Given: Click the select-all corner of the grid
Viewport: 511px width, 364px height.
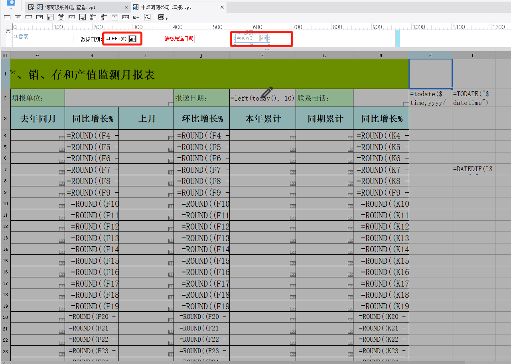Looking at the screenshot, I should [x=6, y=55].
